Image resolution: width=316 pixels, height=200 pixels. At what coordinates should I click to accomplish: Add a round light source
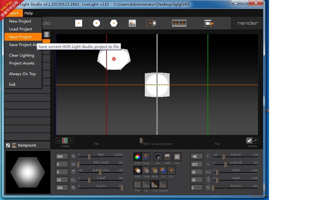click(x=97, y=23)
